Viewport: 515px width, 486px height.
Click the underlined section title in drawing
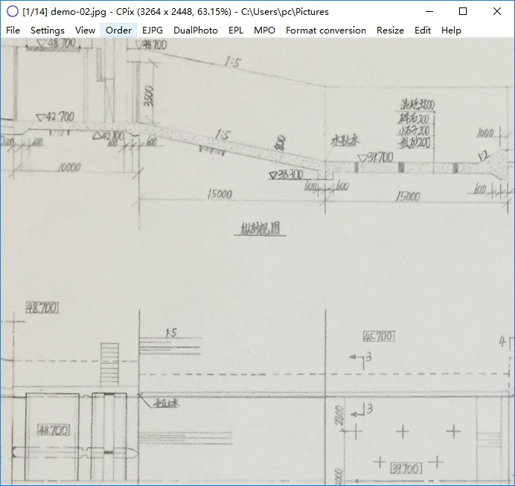click(260, 228)
